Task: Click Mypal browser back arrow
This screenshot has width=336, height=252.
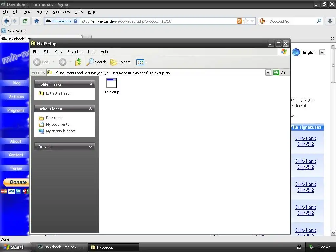Action: [x=7, y=21]
